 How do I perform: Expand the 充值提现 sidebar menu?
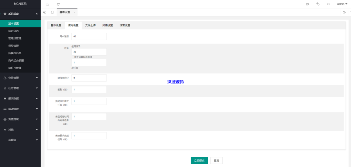coord(20,119)
